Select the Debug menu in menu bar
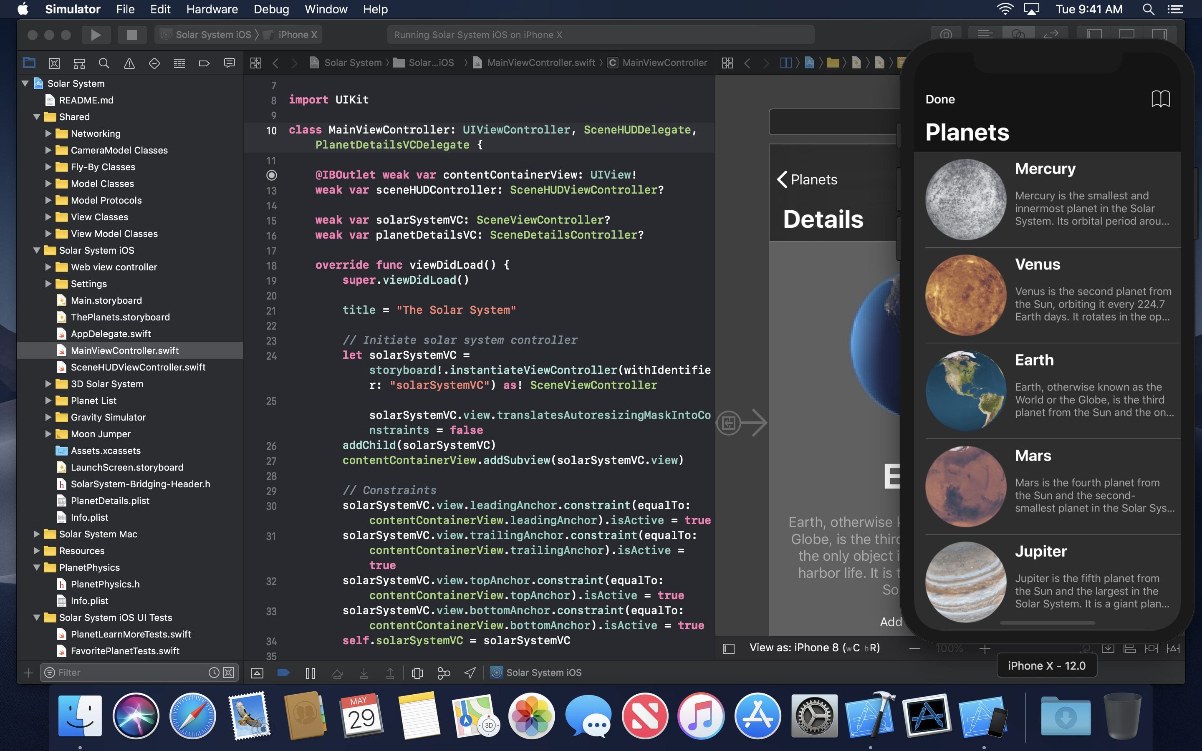This screenshot has height=751, width=1202. (270, 9)
